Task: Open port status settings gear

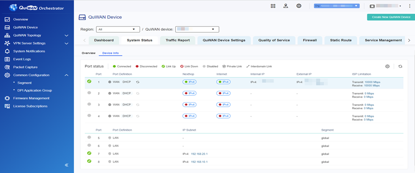Action: (x=387, y=66)
